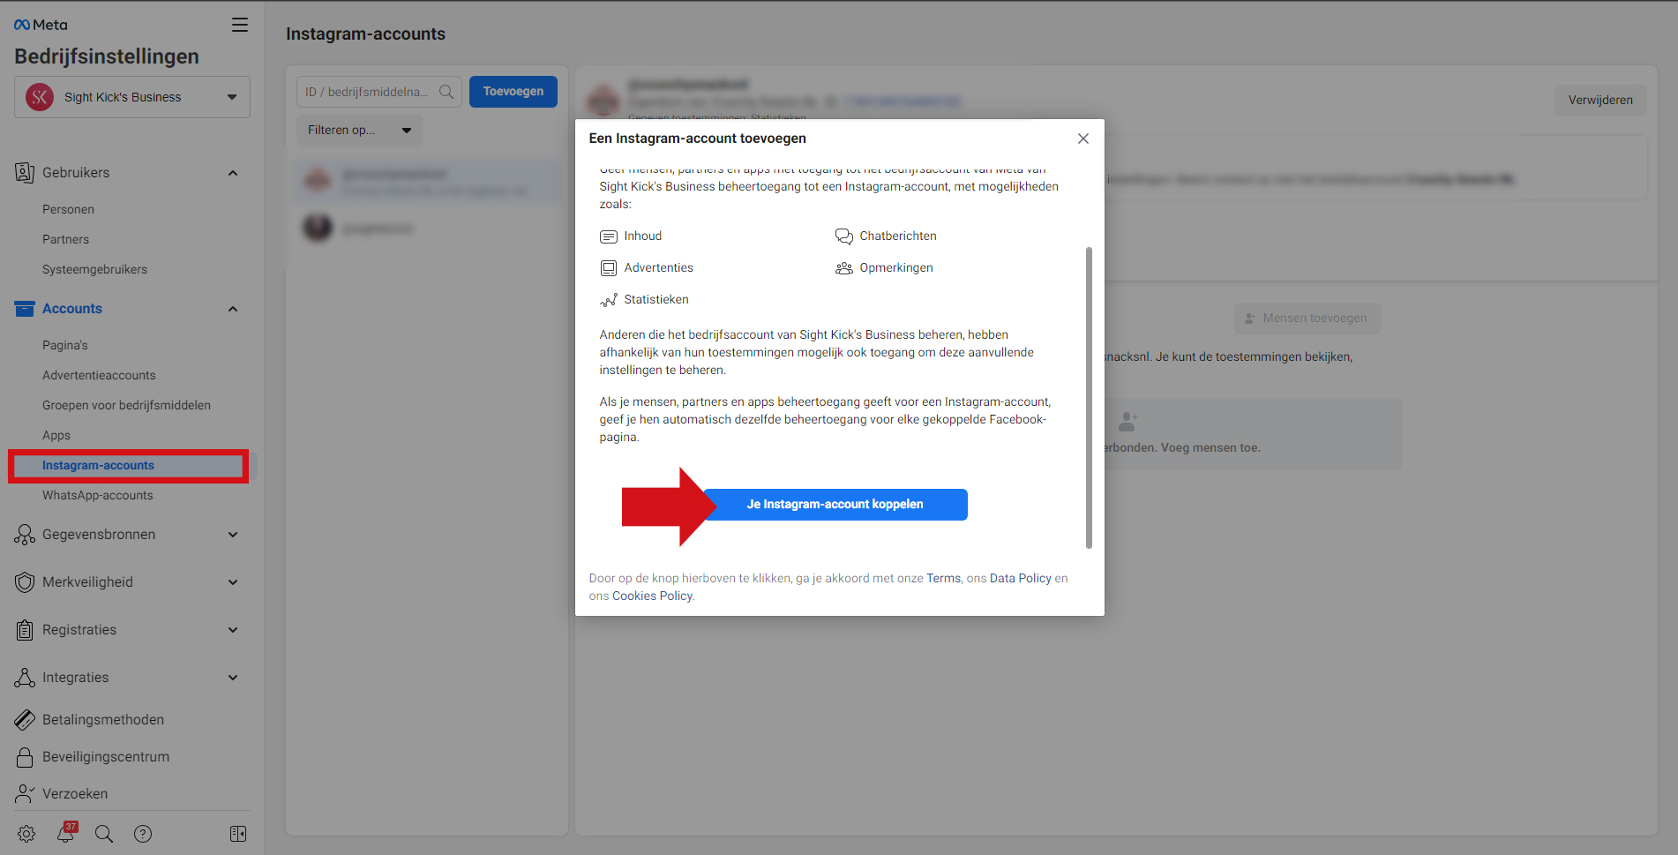1678x855 pixels.
Task: Click the Toevoegen button
Action: pyautogui.click(x=513, y=92)
